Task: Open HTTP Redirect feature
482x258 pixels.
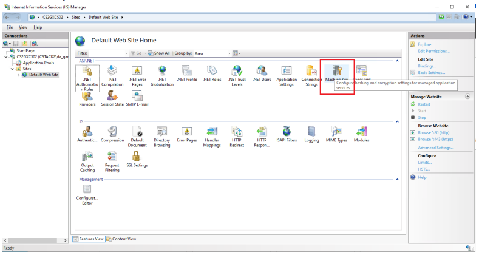Action: pyautogui.click(x=237, y=137)
